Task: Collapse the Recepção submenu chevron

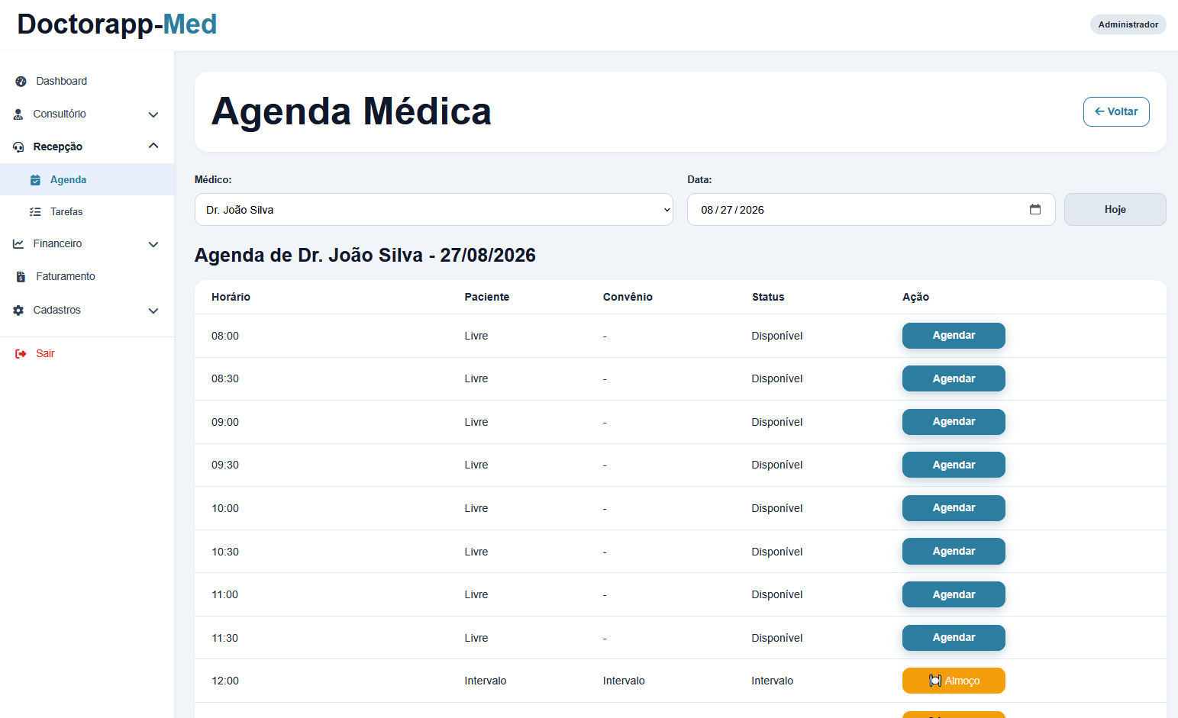Action: pos(153,146)
